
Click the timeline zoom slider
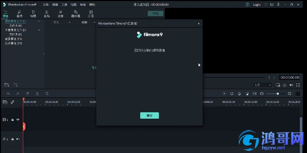276,94
